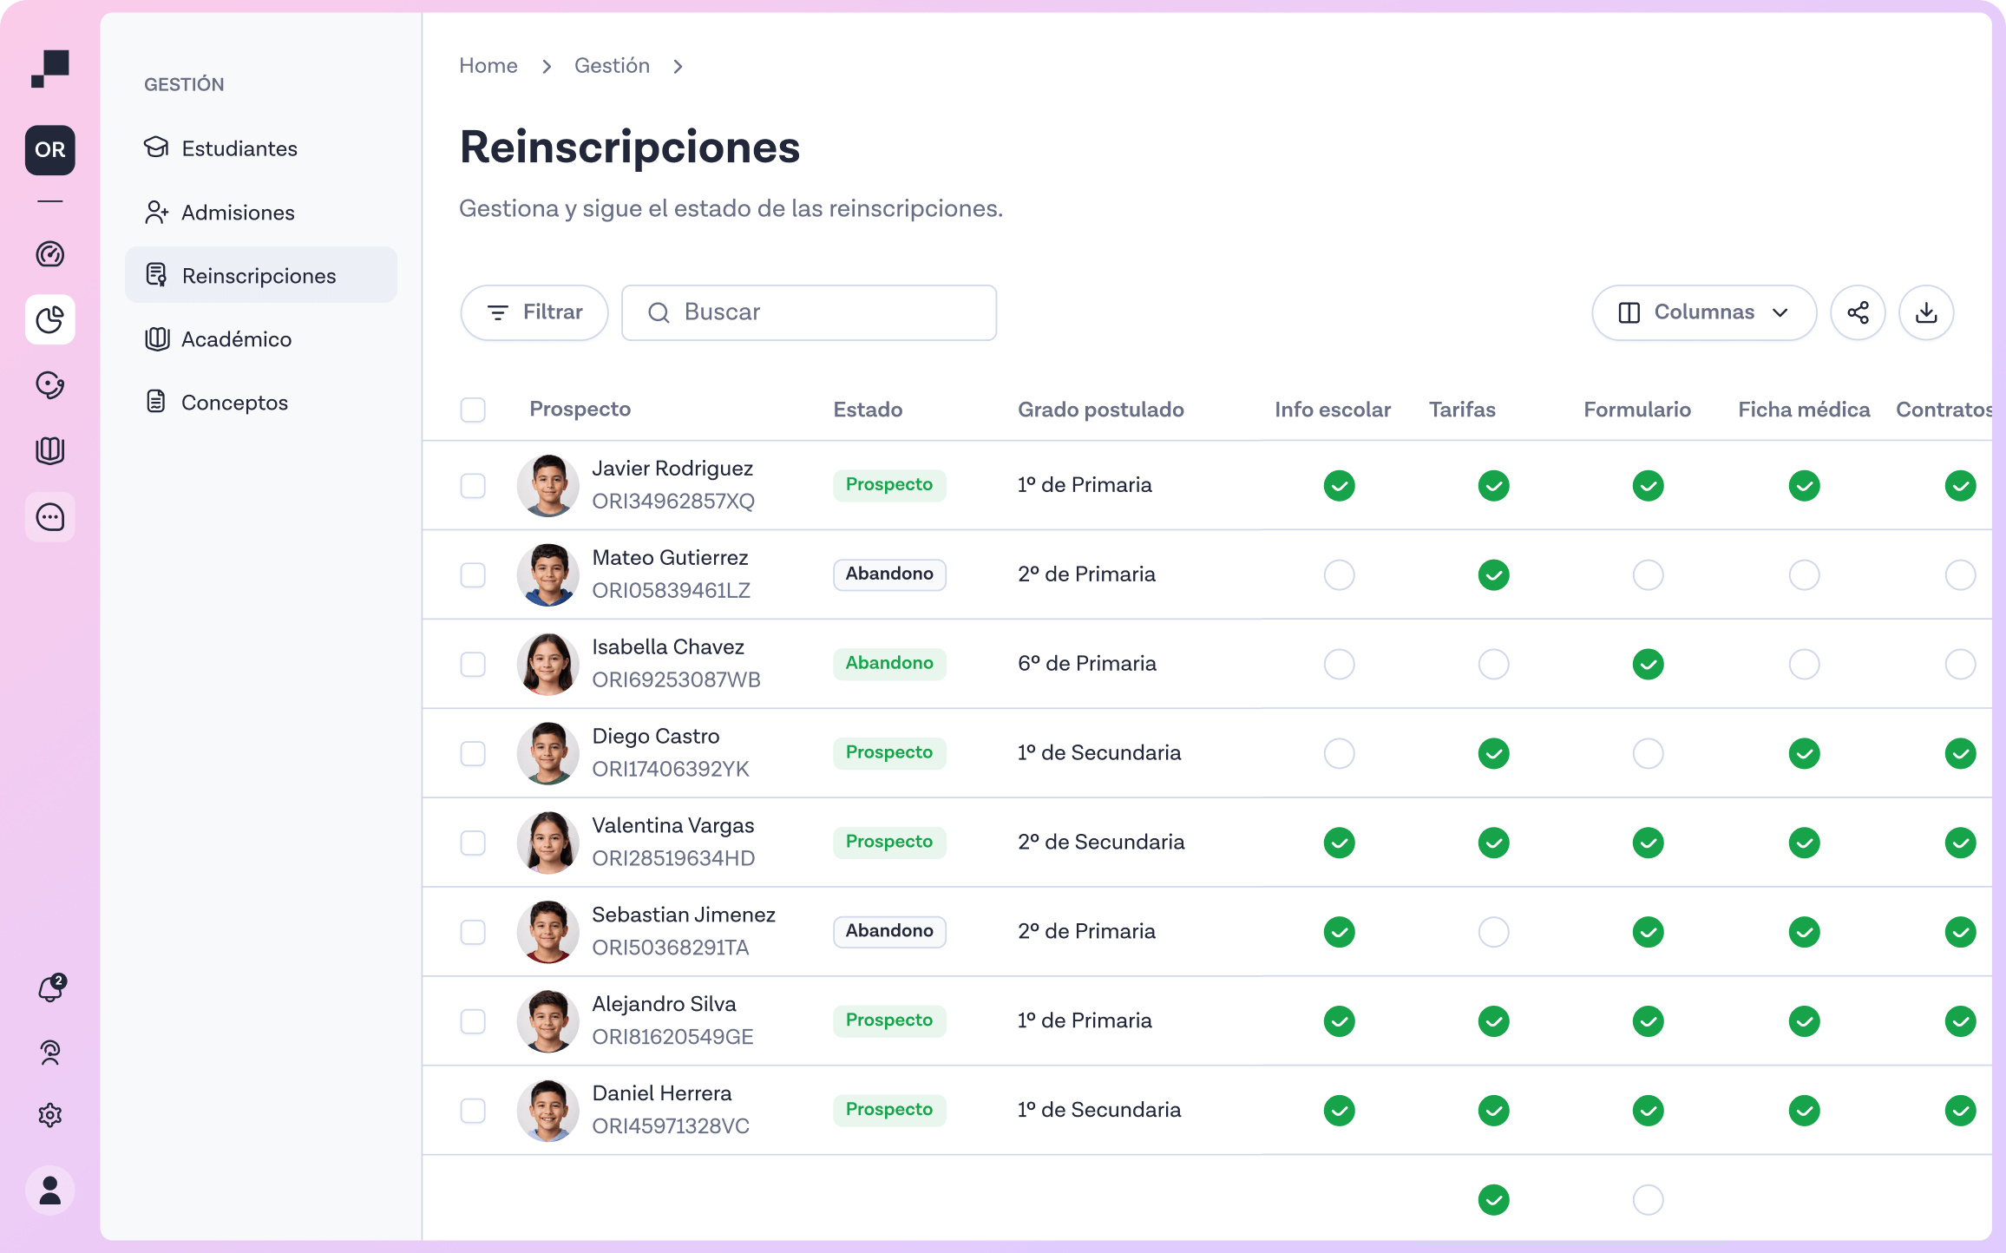The width and height of the screenshot is (2006, 1253).
Task: Click the Home breadcrumb link
Action: click(488, 66)
